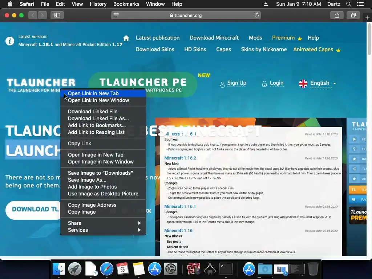Restore the minimized Safari window thumbnail in dock
The height and width of the screenshot is (279, 372).
[281, 270]
